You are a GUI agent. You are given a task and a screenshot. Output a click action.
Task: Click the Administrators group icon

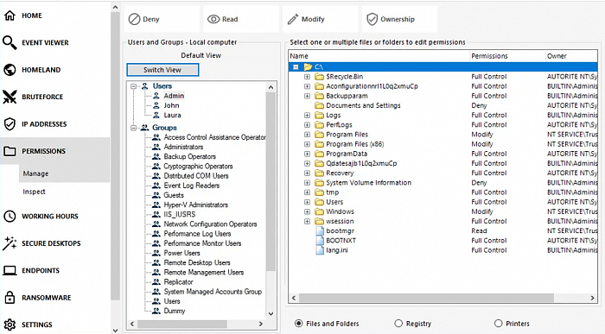click(156, 147)
